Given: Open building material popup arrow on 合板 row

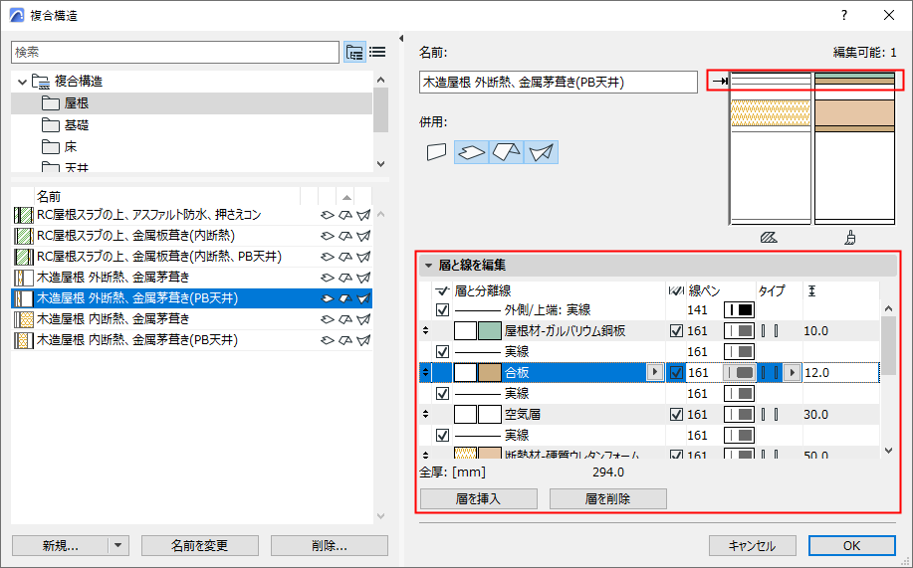Looking at the screenshot, I should click(655, 372).
